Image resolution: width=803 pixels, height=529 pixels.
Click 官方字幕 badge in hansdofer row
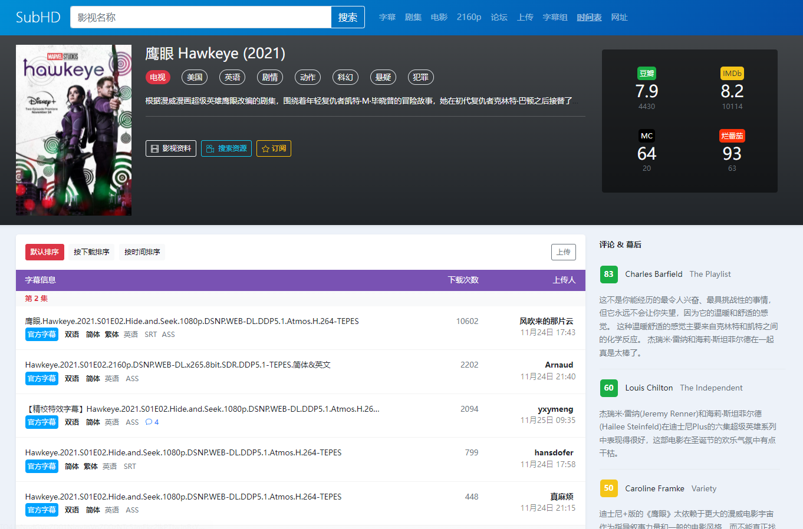point(42,467)
